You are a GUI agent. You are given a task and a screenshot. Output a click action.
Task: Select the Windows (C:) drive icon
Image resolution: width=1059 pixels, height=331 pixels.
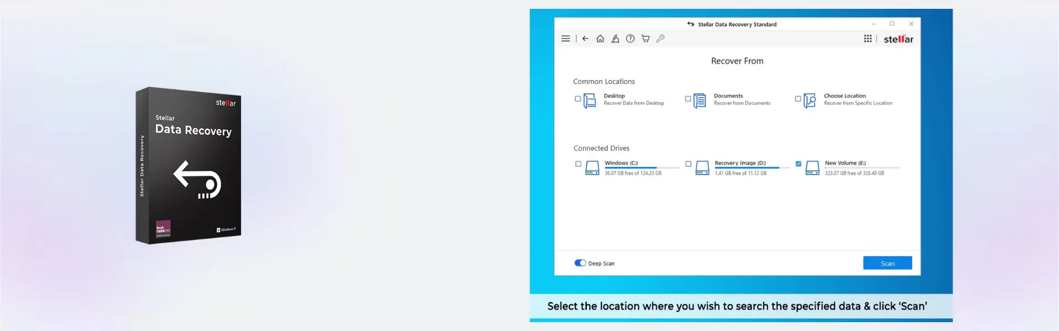pyautogui.click(x=592, y=168)
